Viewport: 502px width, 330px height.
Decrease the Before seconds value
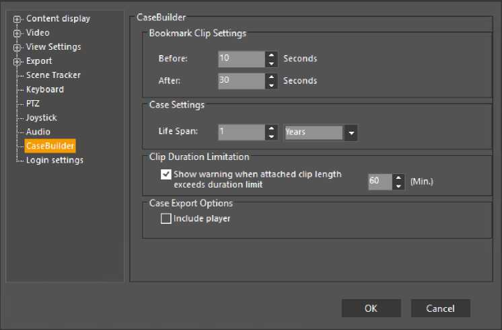(271, 63)
